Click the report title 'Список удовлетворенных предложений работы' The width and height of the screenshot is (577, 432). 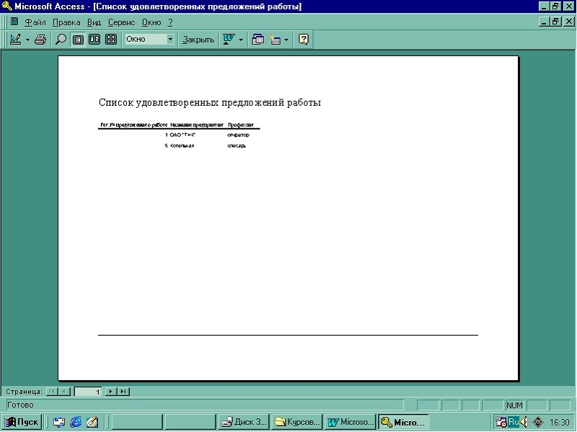point(210,102)
